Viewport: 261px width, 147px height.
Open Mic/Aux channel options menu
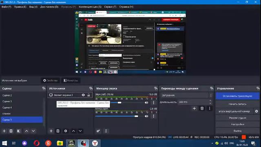click(153, 116)
